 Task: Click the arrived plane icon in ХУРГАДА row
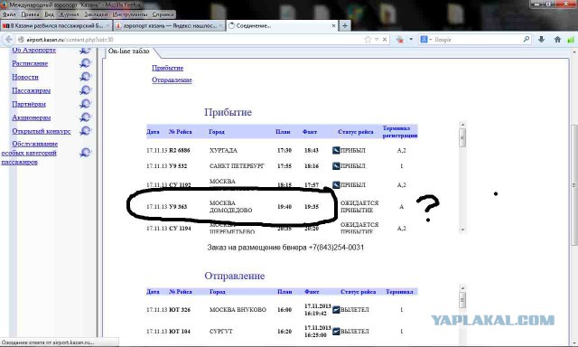coord(336,150)
